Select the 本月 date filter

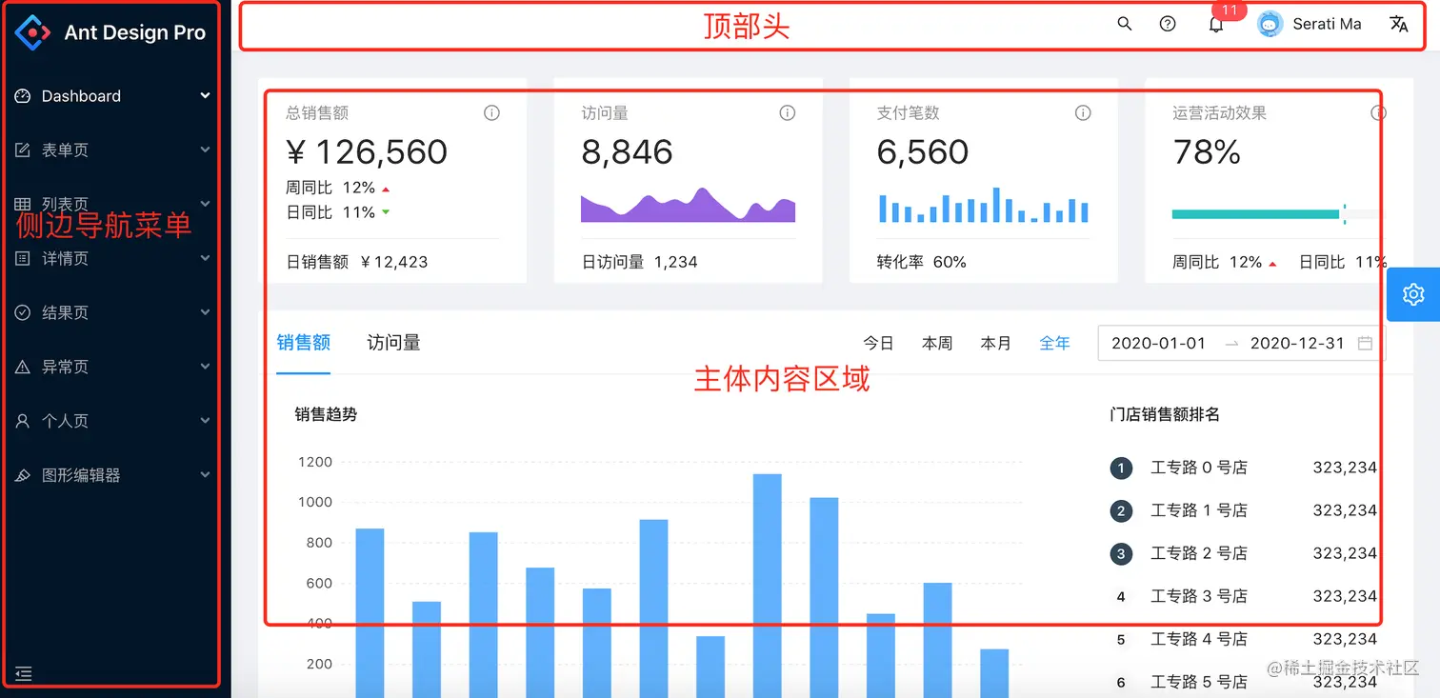tap(996, 343)
